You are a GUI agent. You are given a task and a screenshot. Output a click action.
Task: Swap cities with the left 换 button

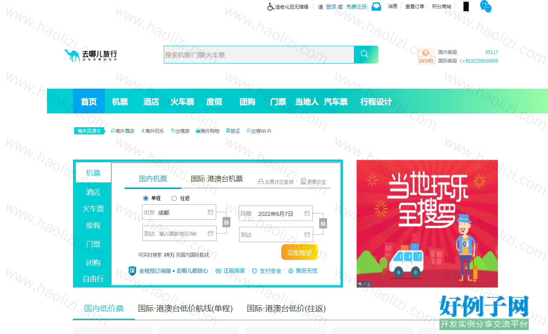(x=226, y=223)
